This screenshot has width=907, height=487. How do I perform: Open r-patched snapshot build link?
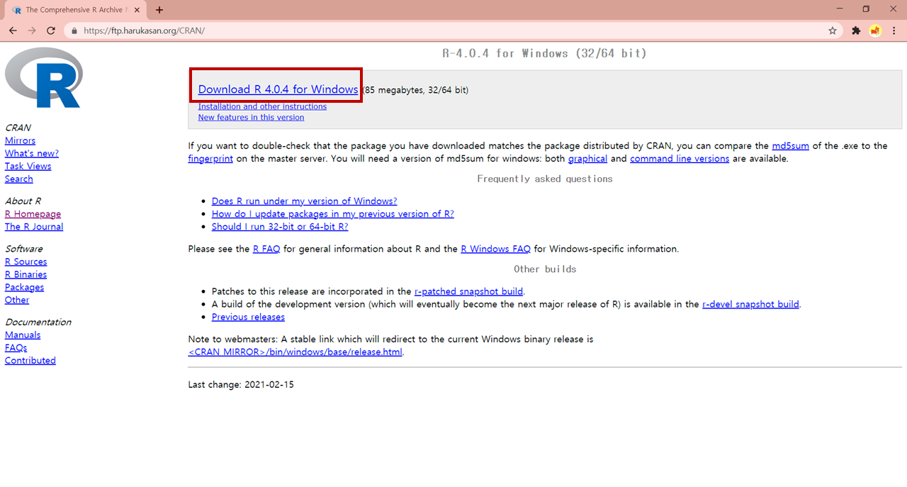click(x=468, y=291)
